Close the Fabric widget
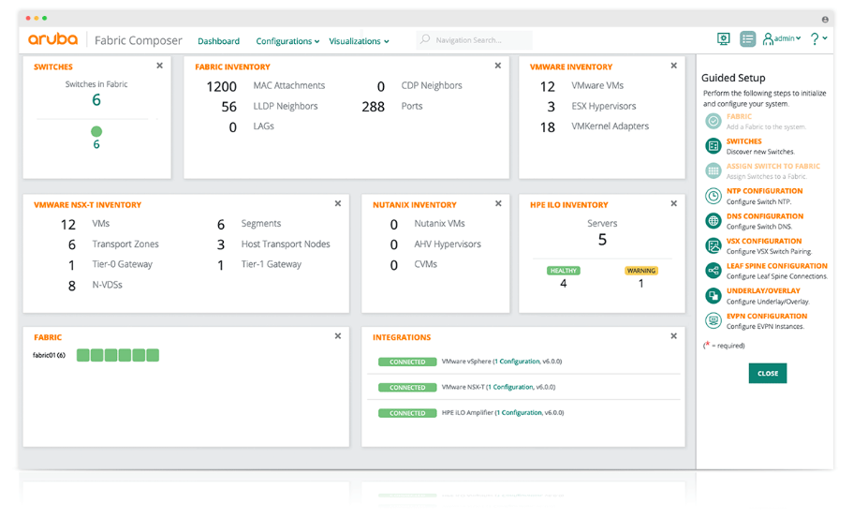 coord(338,336)
